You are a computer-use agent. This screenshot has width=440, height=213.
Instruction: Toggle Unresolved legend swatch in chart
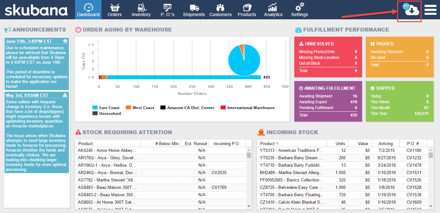pos(95,114)
